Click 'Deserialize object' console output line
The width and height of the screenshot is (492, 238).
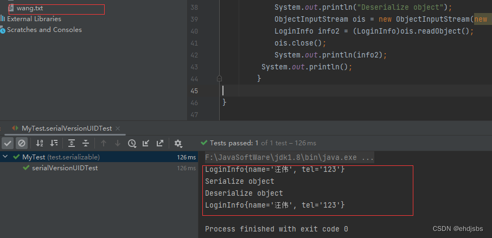click(x=244, y=193)
